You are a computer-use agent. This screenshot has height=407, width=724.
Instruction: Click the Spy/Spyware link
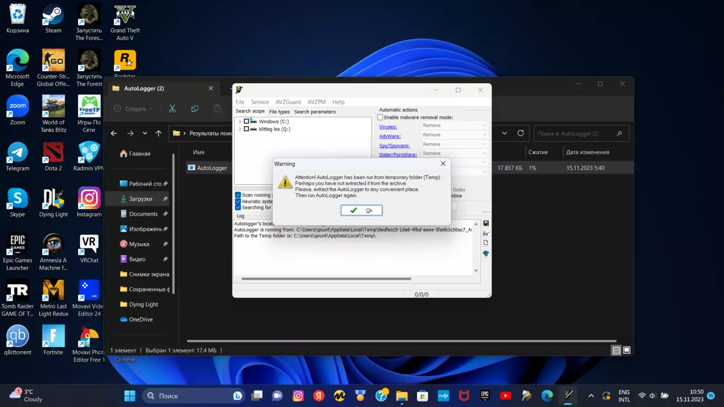click(x=394, y=145)
